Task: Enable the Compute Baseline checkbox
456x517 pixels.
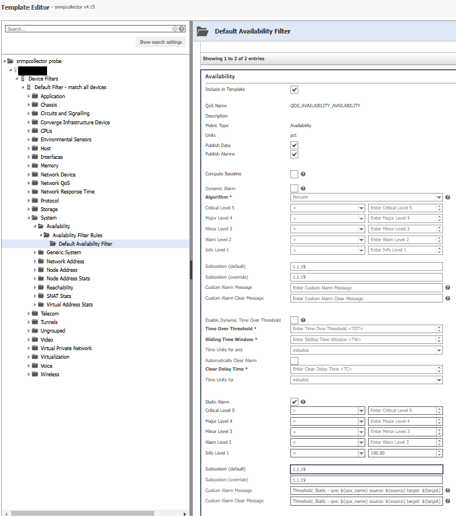Action: click(x=294, y=174)
